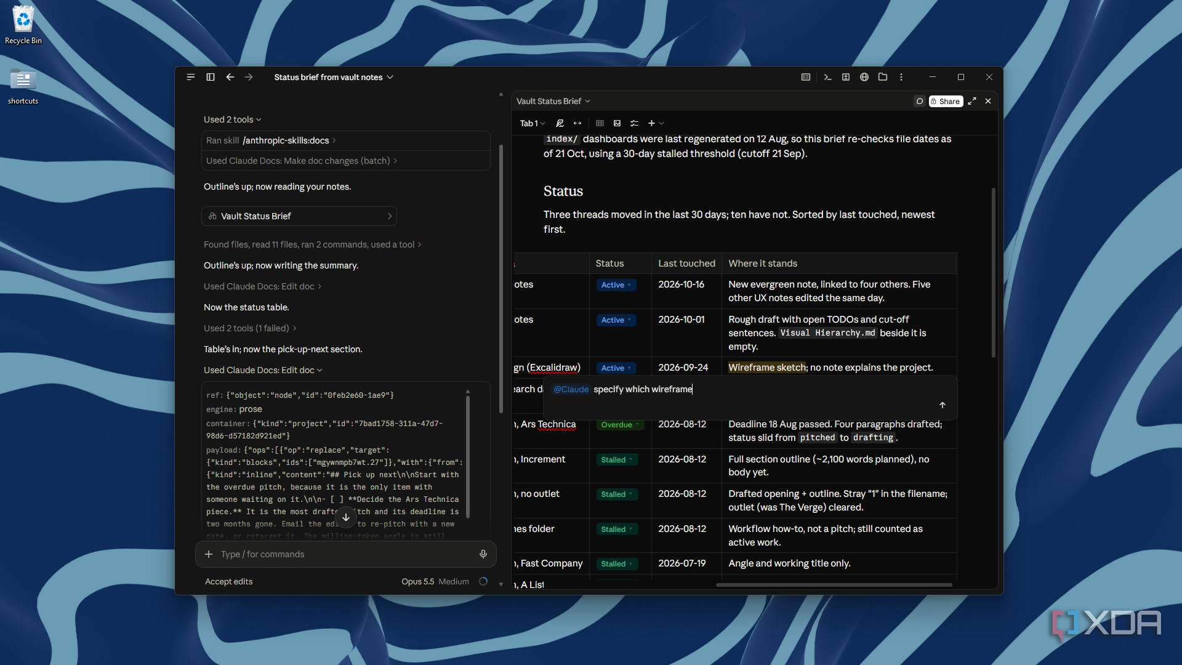Click the plus attach button in chat input
The width and height of the screenshot is (1182, 665).
tap(209, 554)
